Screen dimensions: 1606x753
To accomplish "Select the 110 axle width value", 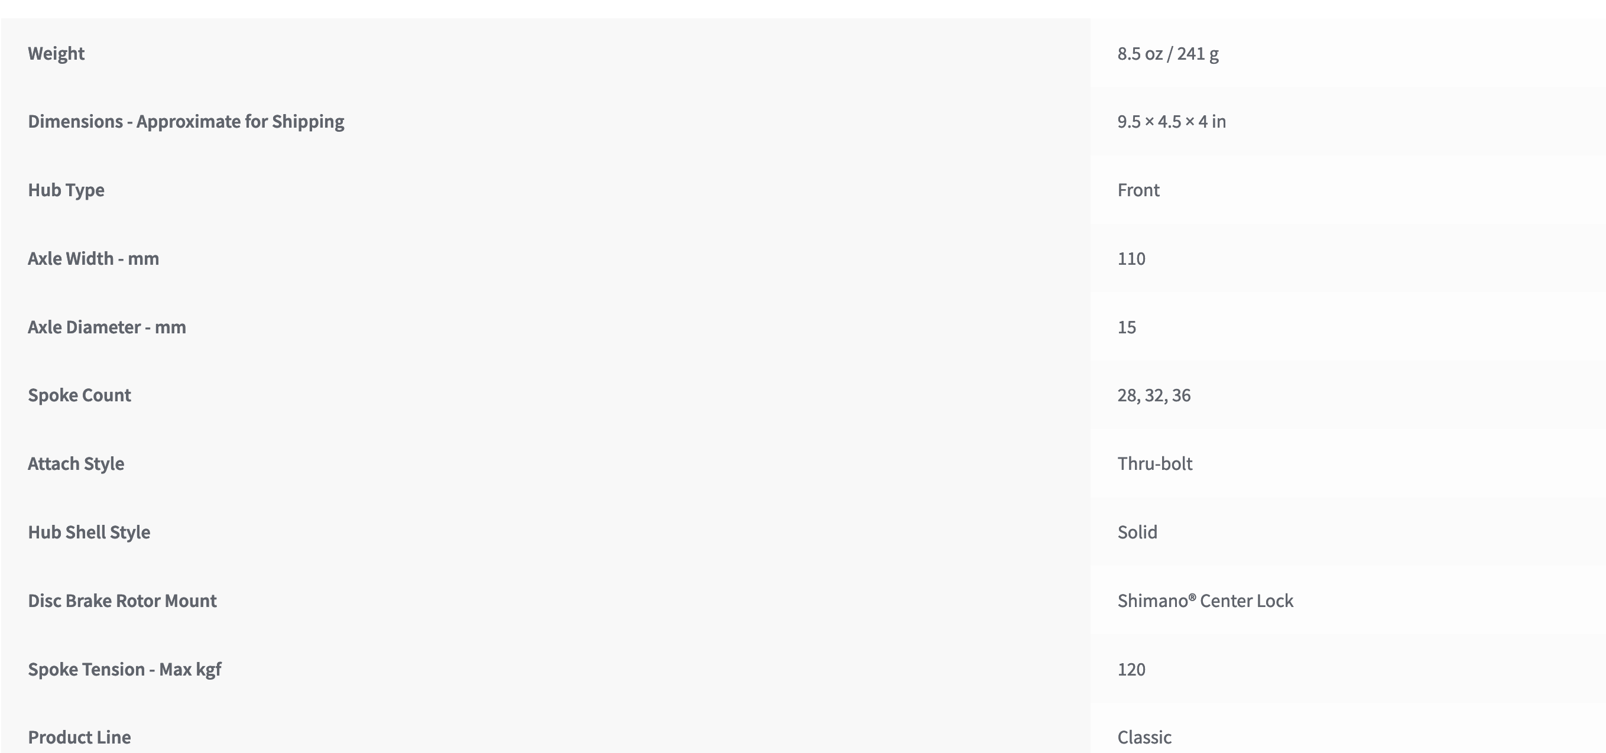I will [x=1131, y=259].
